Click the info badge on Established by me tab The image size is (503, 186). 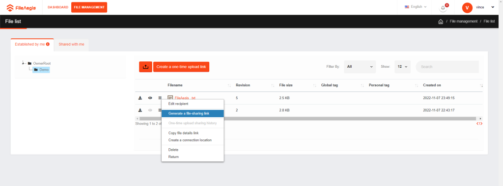point(48,44)
